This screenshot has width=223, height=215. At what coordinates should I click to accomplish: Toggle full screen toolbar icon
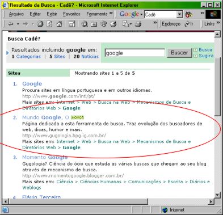click(x=72, y=24)
